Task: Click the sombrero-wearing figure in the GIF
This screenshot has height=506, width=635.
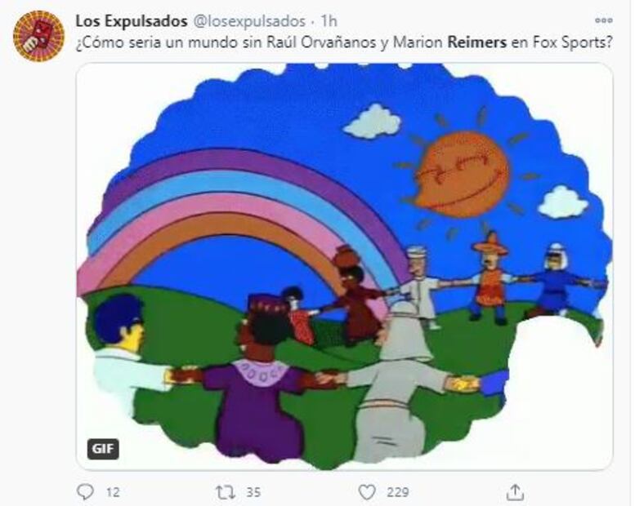Action: (x=490, y=279)
